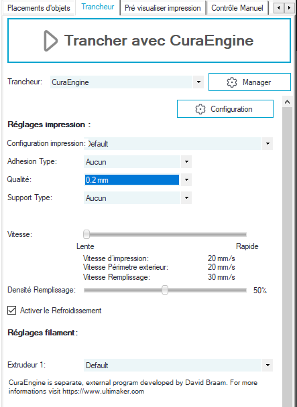Click the gear icon on Manager button

point(232,82)
